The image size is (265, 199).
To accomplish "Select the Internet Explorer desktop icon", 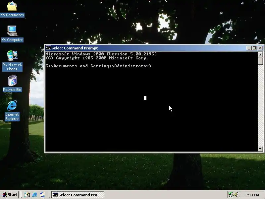I will click(x=12, y=110).
